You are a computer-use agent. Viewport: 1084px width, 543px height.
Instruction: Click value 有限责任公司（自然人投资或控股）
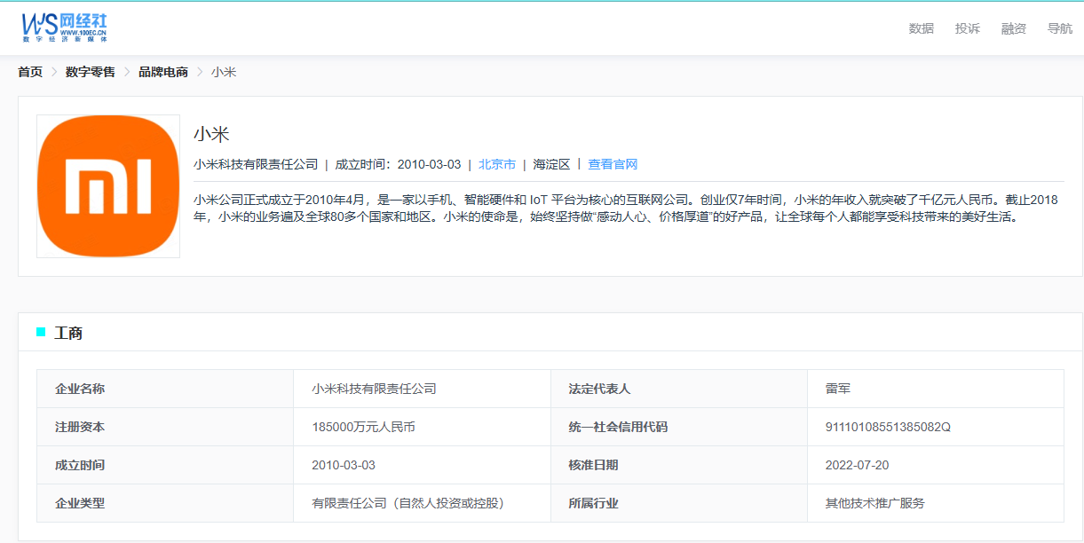pos(407,503)
